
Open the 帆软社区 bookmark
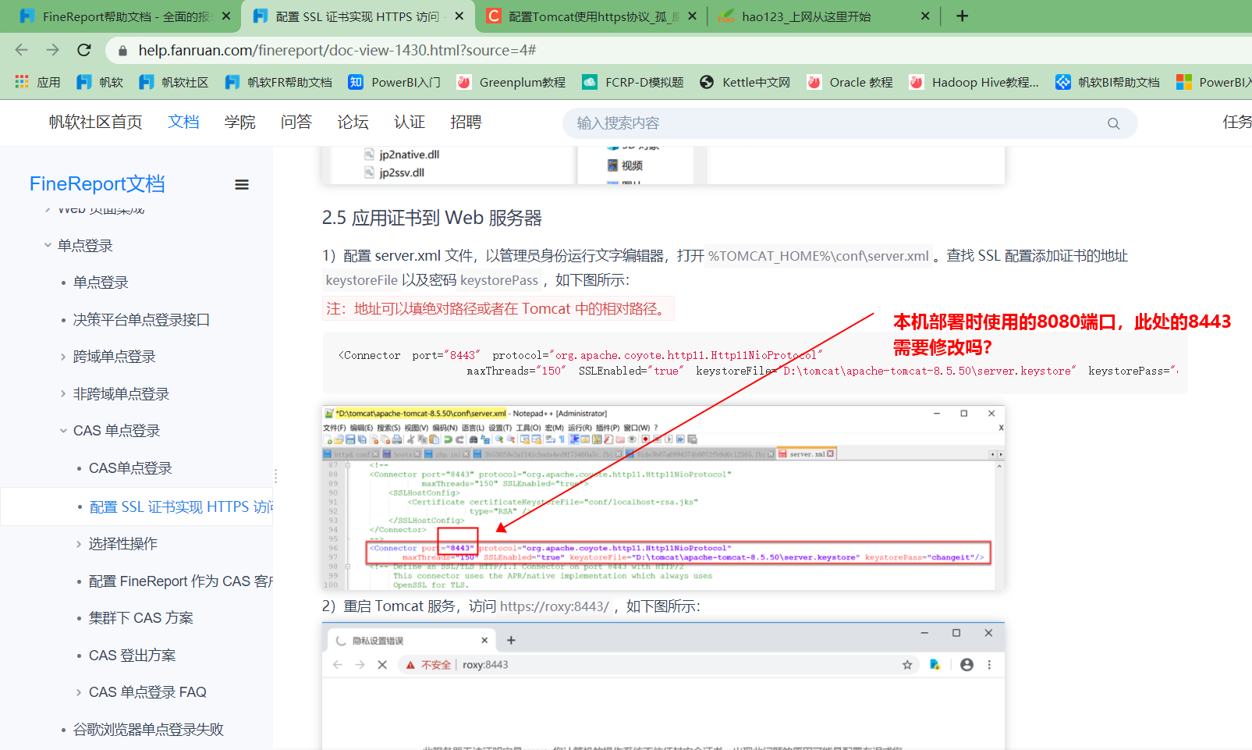click(173, 82)
